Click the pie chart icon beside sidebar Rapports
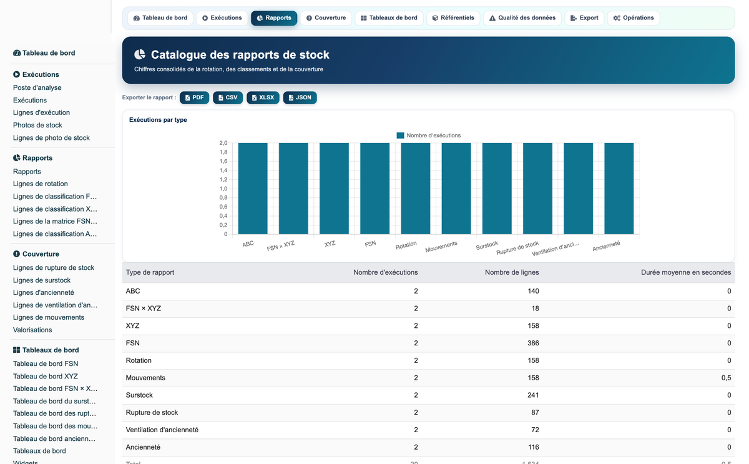 [17, 158]
